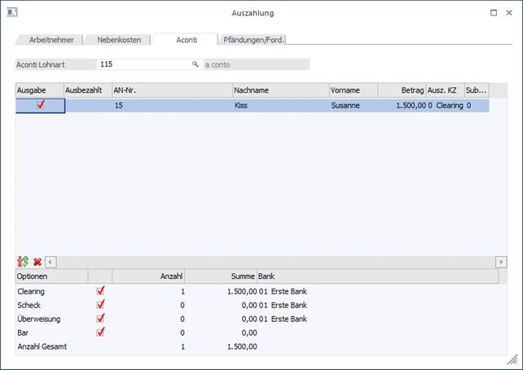Select the Pfändungen/Ford. tab

[254, 40]
